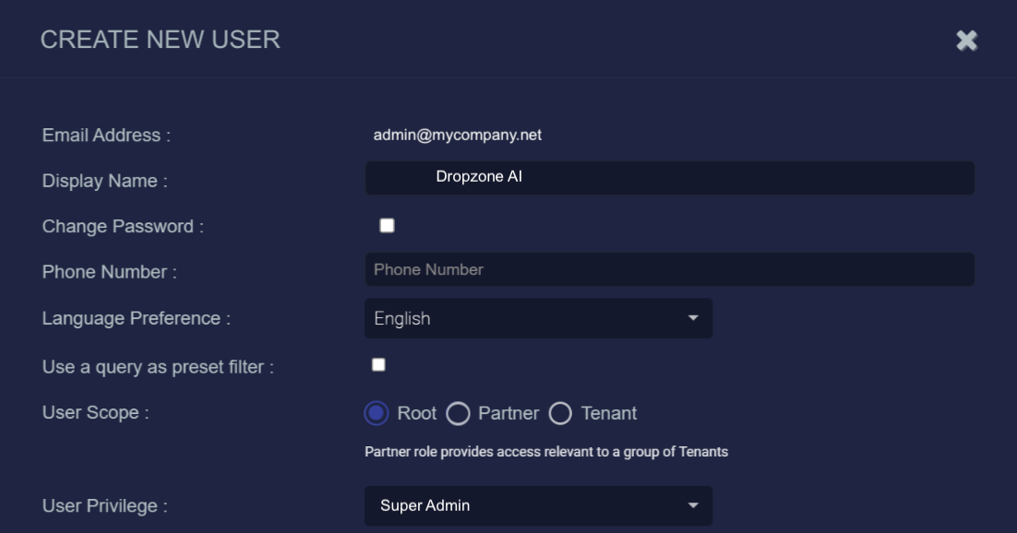Screen dimensions: 1017x533
Task: Enable the Change Password checkbox
Action: click(x=387, y=226)
